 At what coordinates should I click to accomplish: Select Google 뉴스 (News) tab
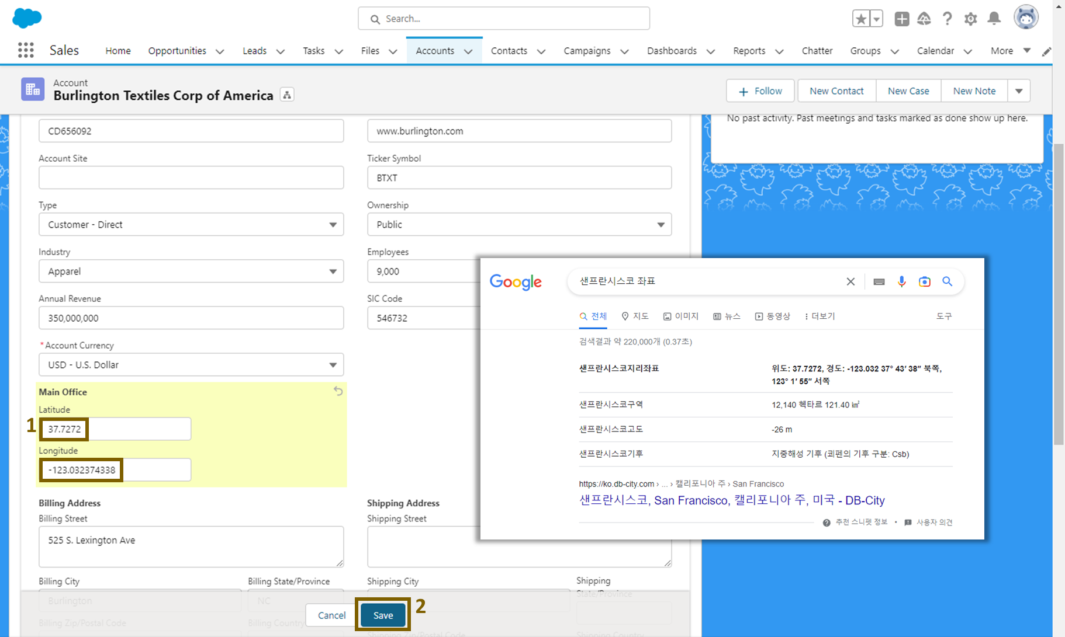pos(727,316)
